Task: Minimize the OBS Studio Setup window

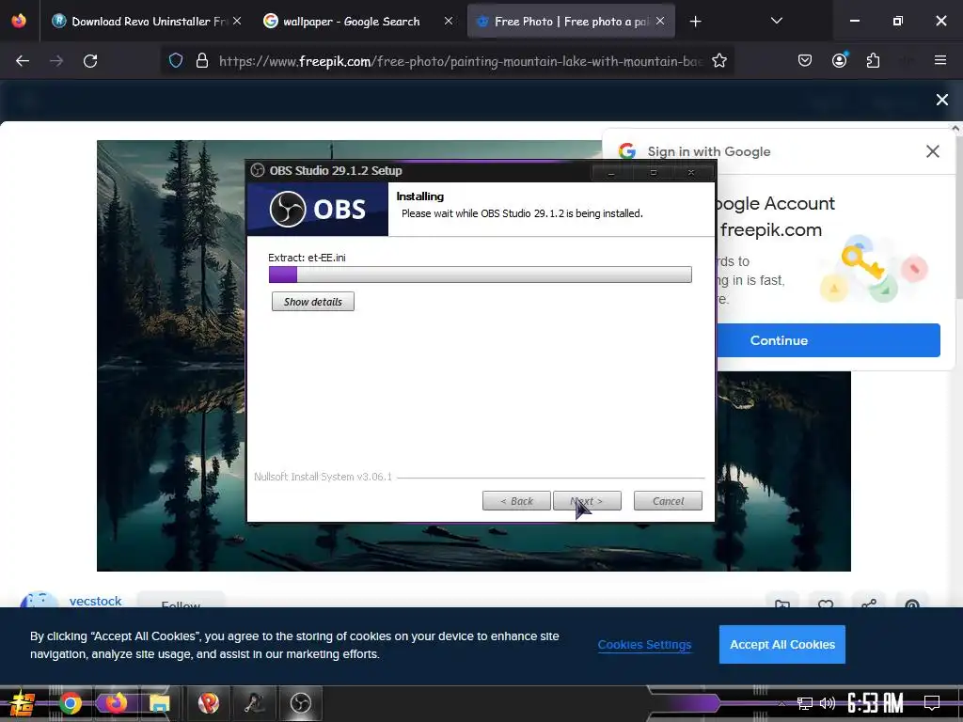Action: [610, 173]
